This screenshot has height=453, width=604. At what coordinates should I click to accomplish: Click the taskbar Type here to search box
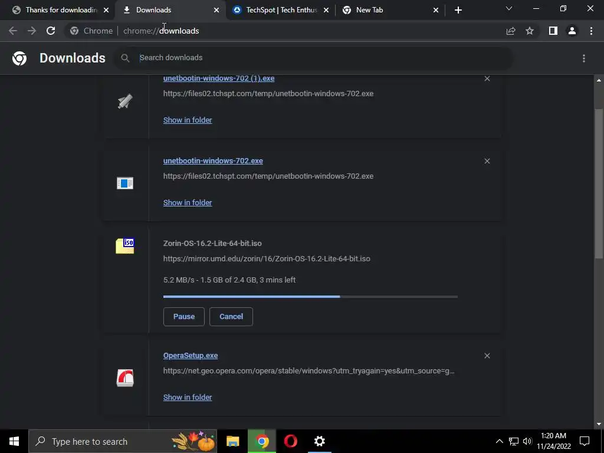pyautogui.click(x=123, y=441)
